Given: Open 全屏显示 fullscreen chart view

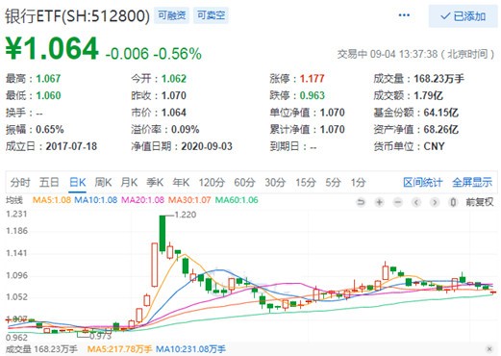Looking at the screenshot, I should (x=472, y=182).
